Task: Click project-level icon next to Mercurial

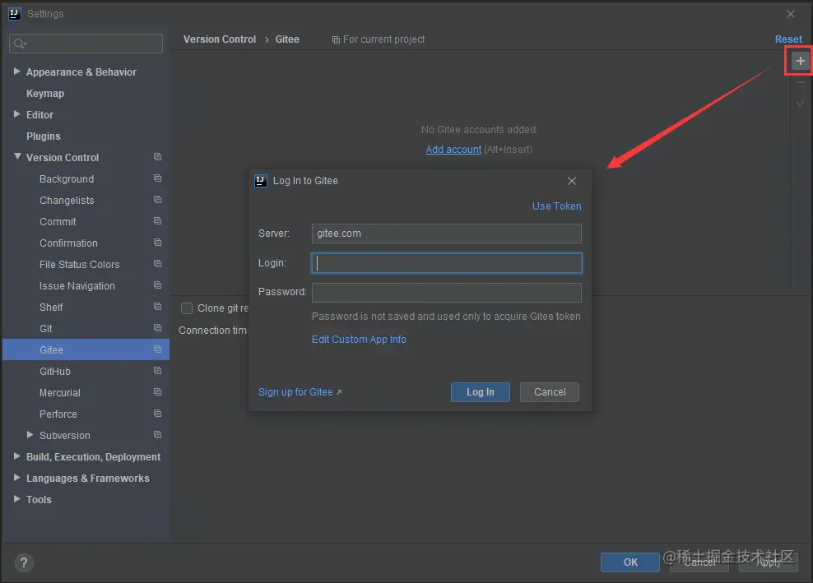Action: tap(158, 392)
